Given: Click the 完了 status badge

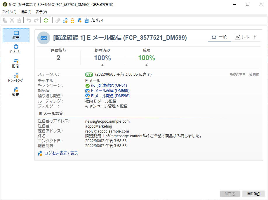Looking at the screenshot, I should [89, 74].
